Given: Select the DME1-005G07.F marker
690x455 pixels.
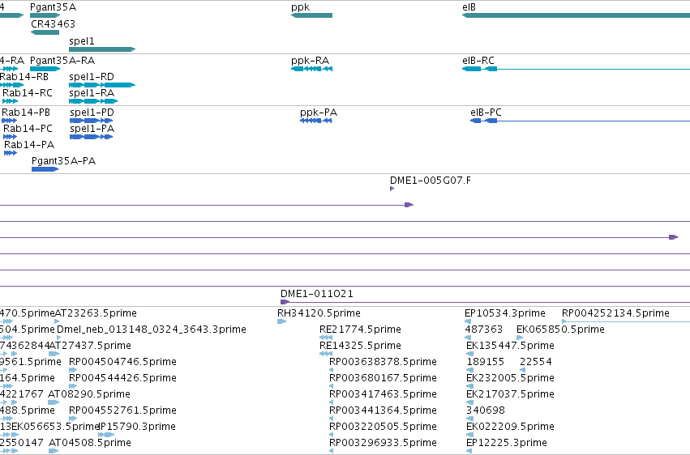Looking at the screenshot, I should [392, 189].
